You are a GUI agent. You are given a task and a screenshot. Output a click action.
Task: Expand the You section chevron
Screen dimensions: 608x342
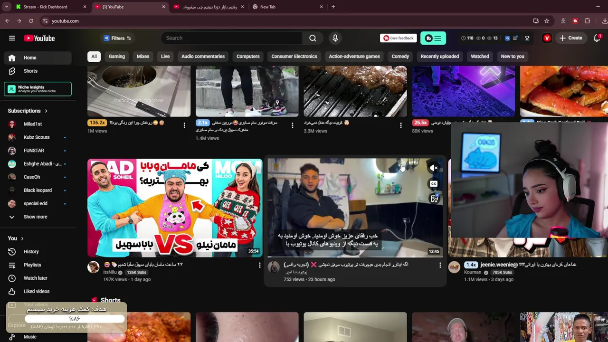pos(22,238)
